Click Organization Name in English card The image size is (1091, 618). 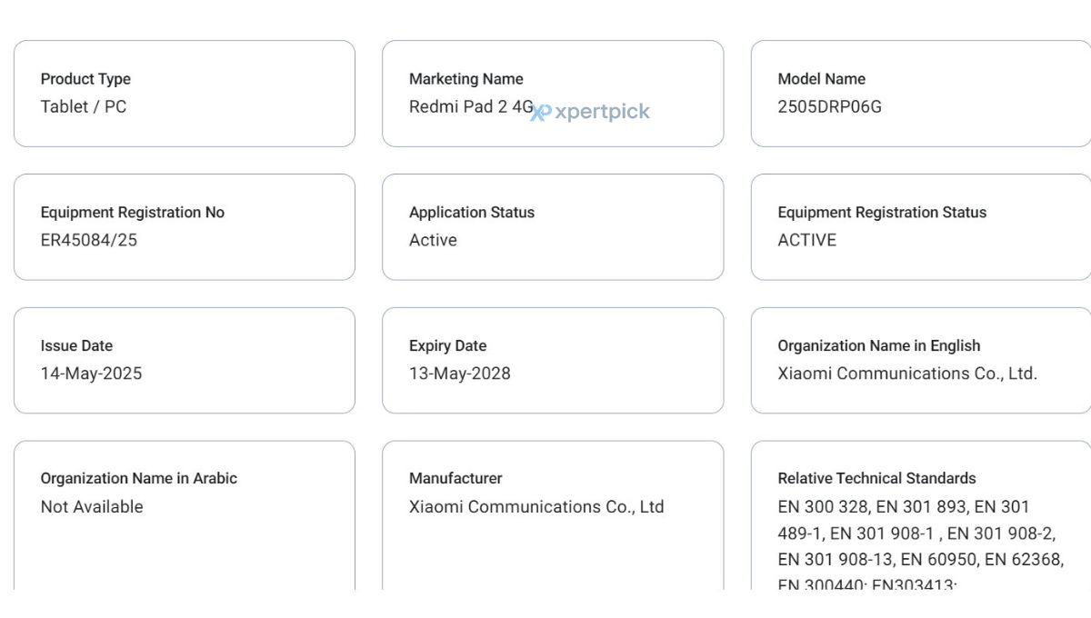click(921, 361)
